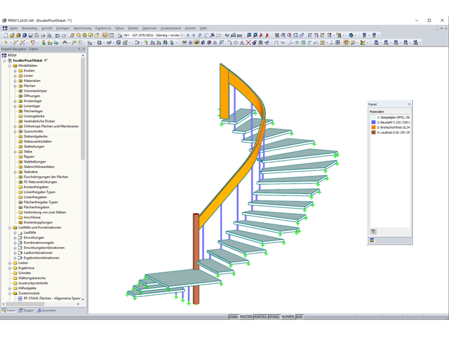The image size is (449, 337).
Task: Click the navigator vertical scrollbar
Action: pyautogui.click(x=83, y=109)
